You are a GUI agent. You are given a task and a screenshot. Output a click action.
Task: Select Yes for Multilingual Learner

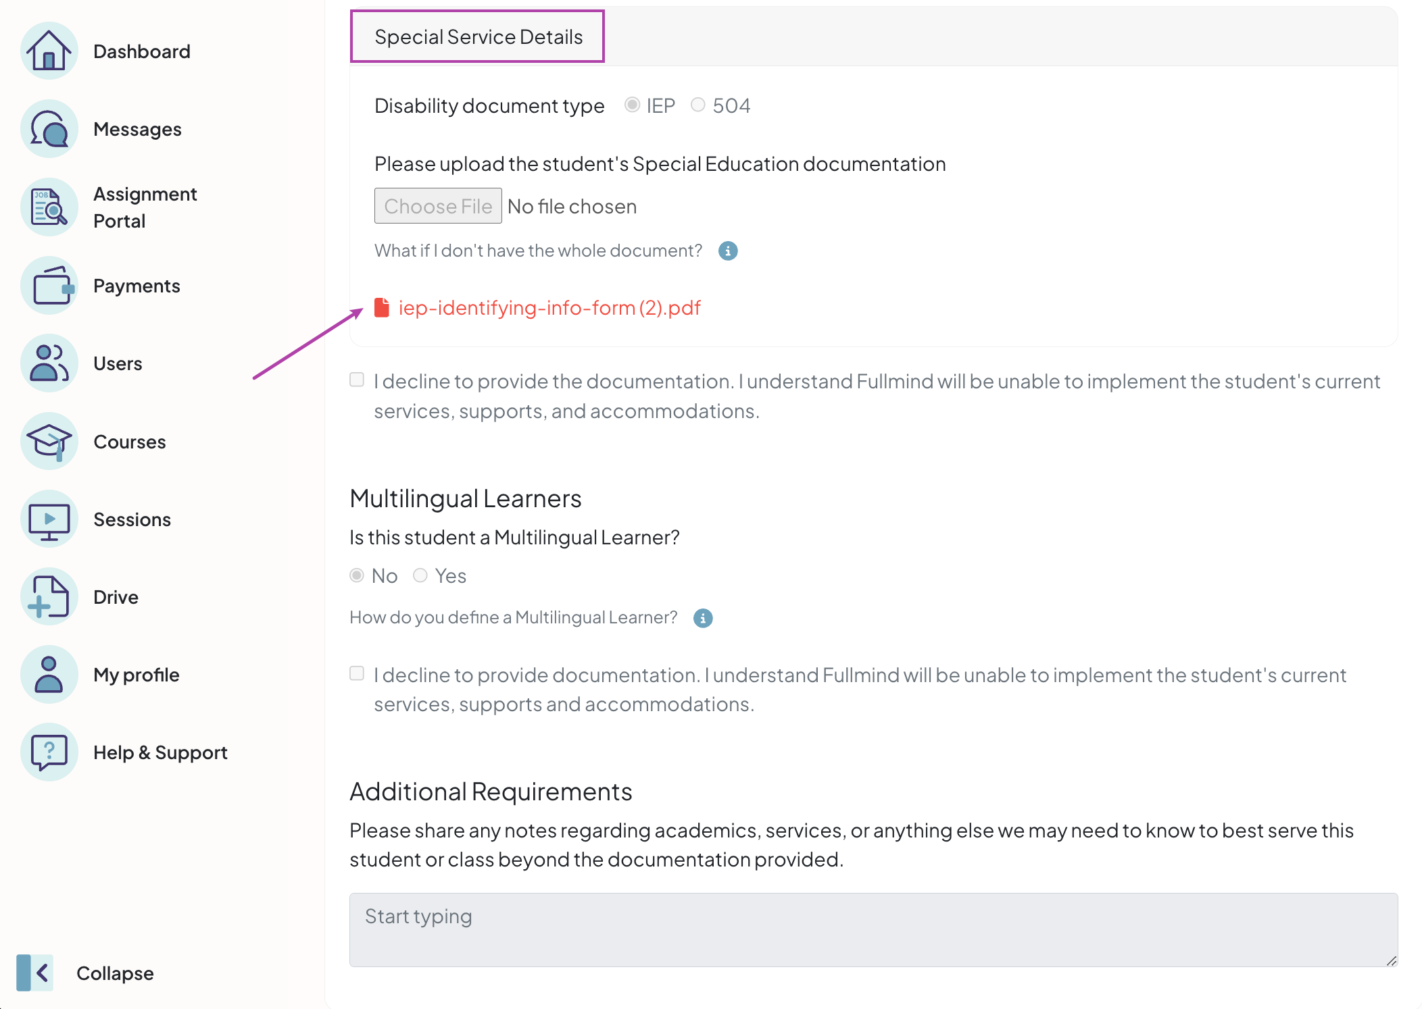pyautogui.click(x=420, y=575)
